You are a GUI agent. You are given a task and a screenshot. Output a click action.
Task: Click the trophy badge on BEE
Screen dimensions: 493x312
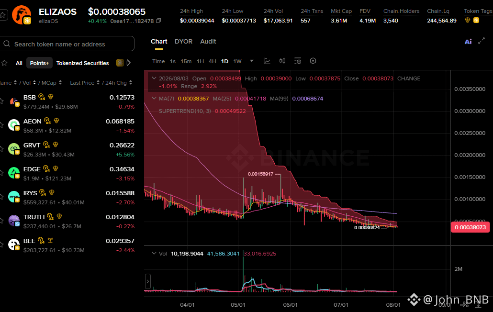pos(50,240)
